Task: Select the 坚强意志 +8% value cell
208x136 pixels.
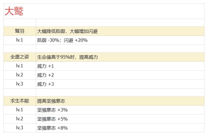Action: pyautogui.click(x=120, y=128)
